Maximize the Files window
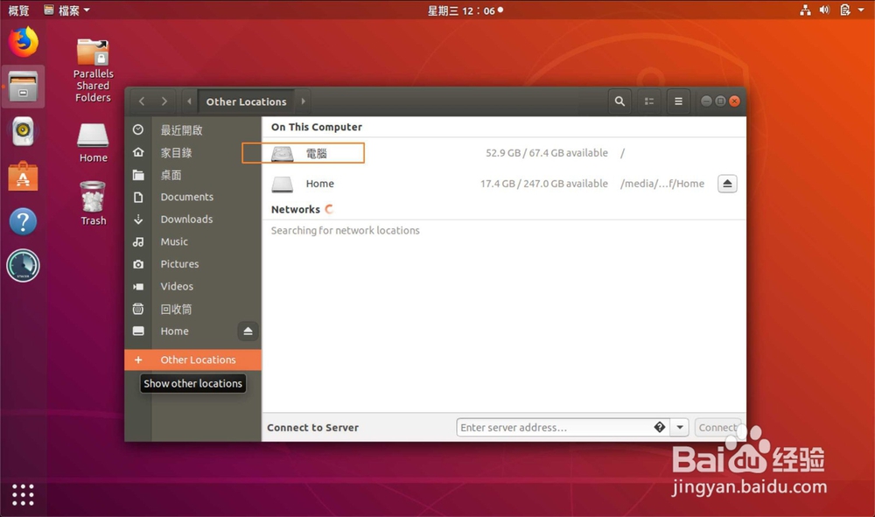This screenshot has width=875, height=517. 720,101
